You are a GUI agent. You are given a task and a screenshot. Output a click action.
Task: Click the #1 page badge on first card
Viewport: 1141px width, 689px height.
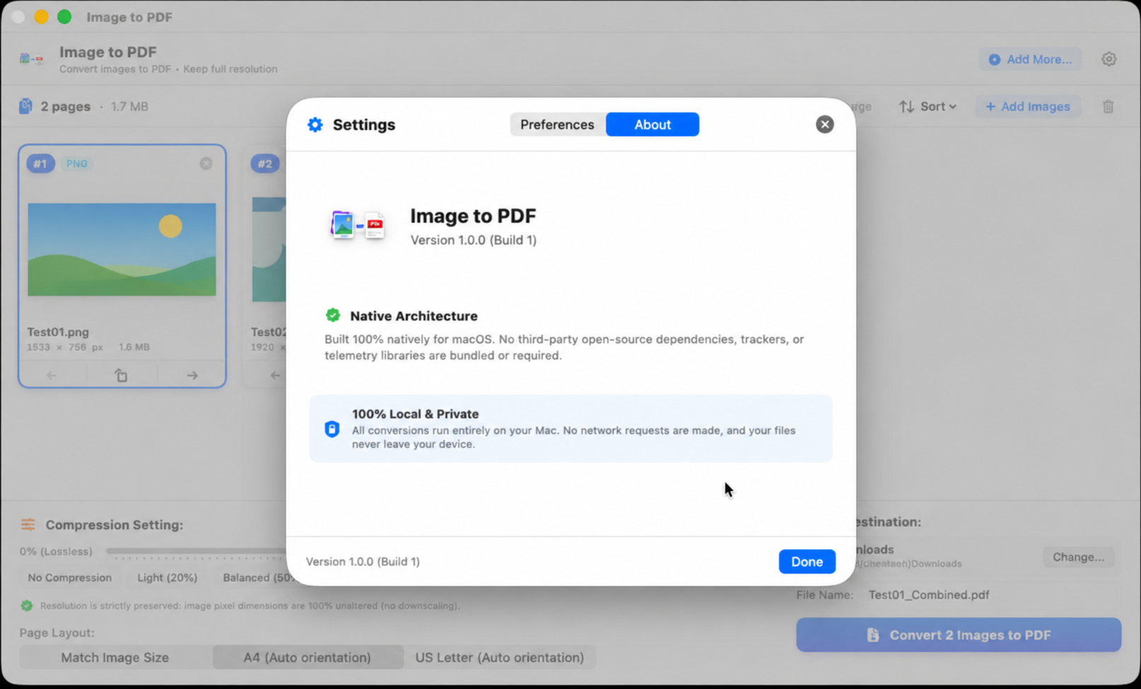pos(40,164)
